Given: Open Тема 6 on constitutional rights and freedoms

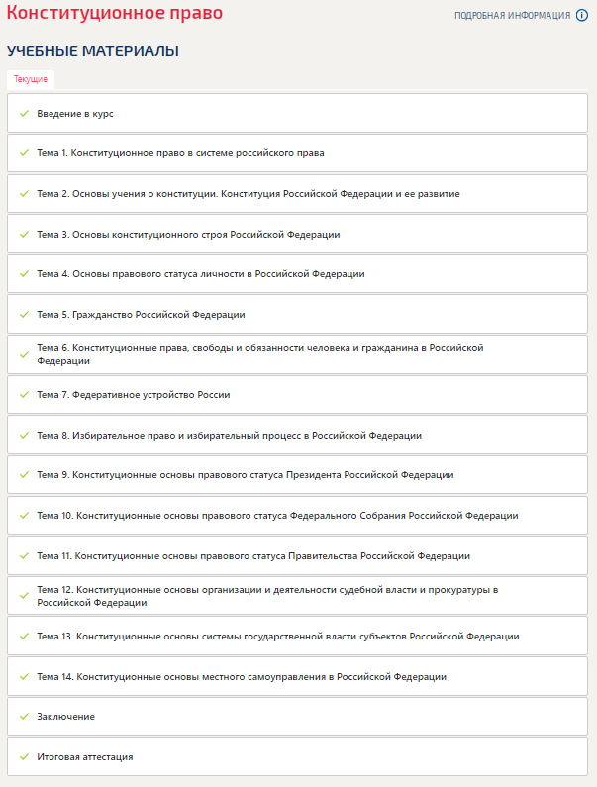Looking at the screenshot, I should tap(259, 354).
